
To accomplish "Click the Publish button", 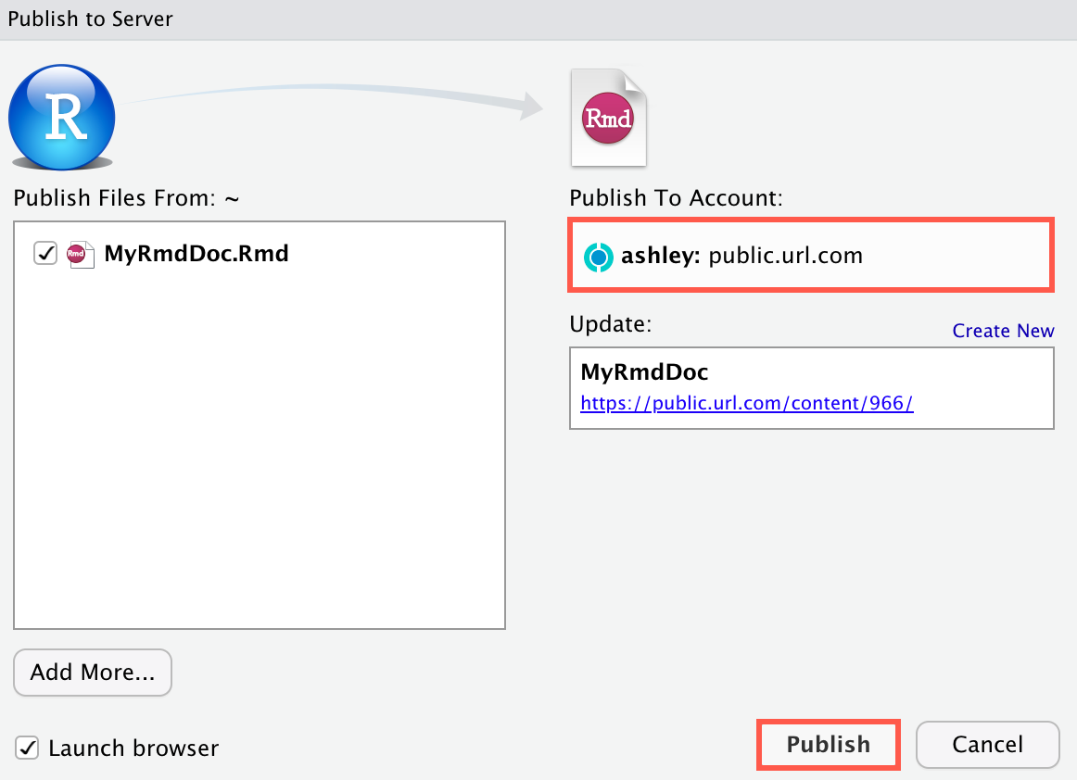I will pyautogui.click(x=828, y=744).
